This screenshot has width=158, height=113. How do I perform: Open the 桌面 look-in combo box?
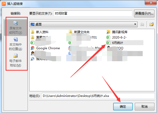click(x=83, y=24)
